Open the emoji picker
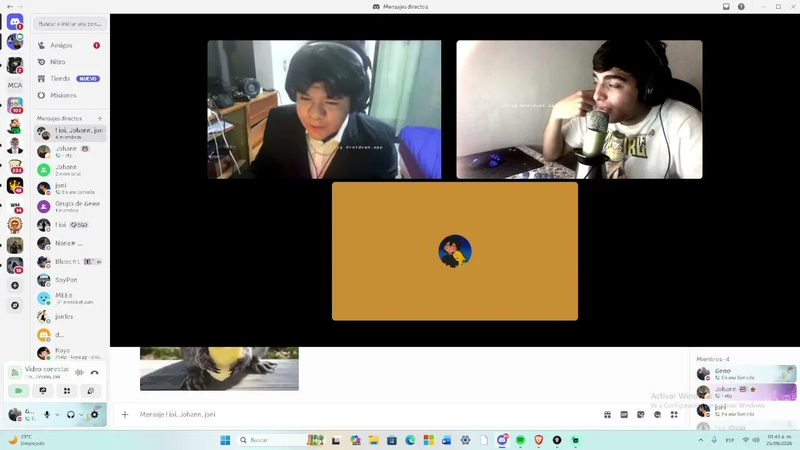 [x=657, y=414]
